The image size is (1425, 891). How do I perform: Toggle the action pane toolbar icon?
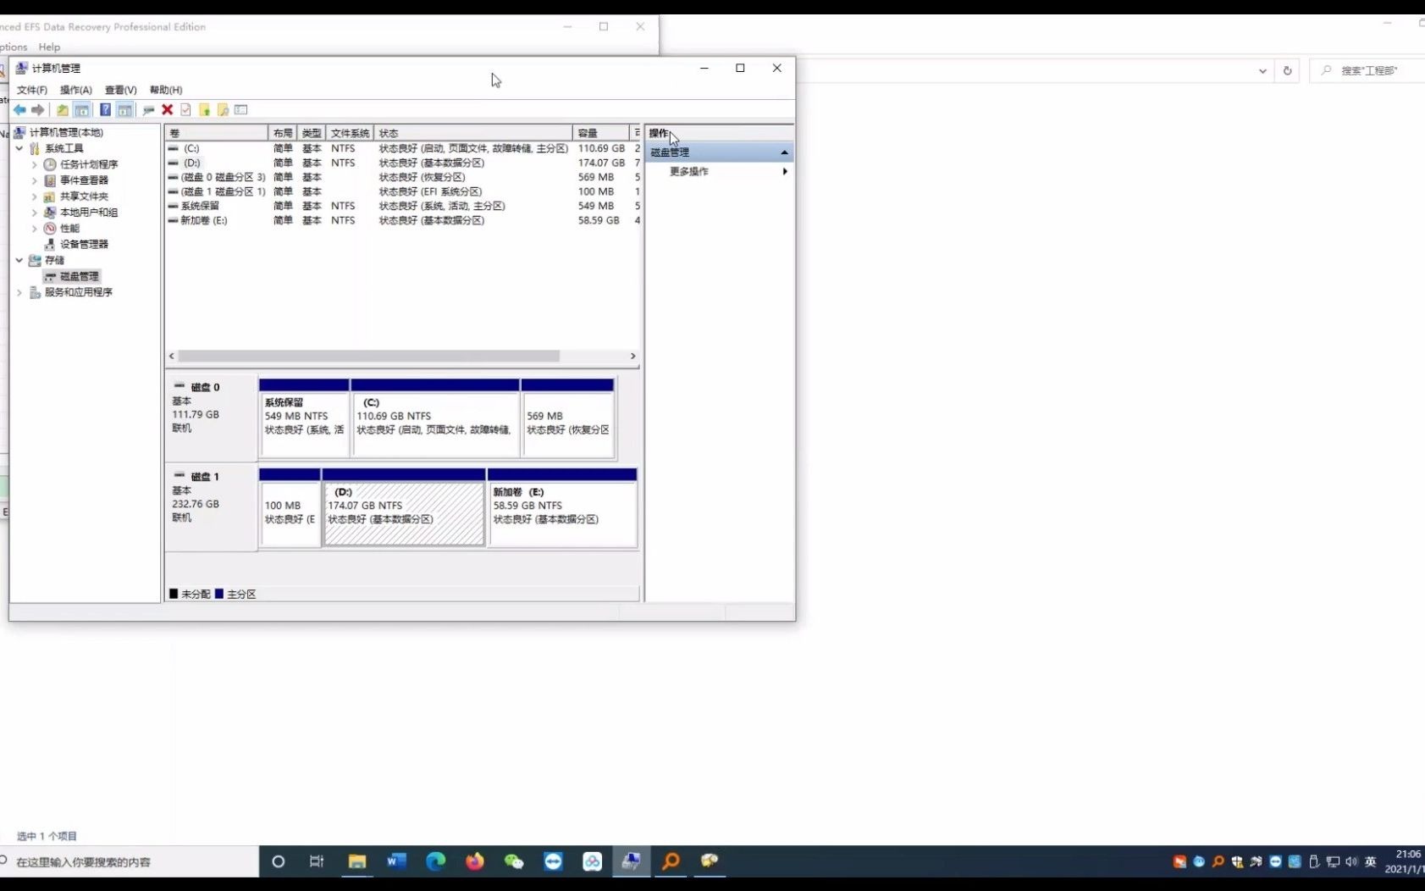(x=124, y=110)
